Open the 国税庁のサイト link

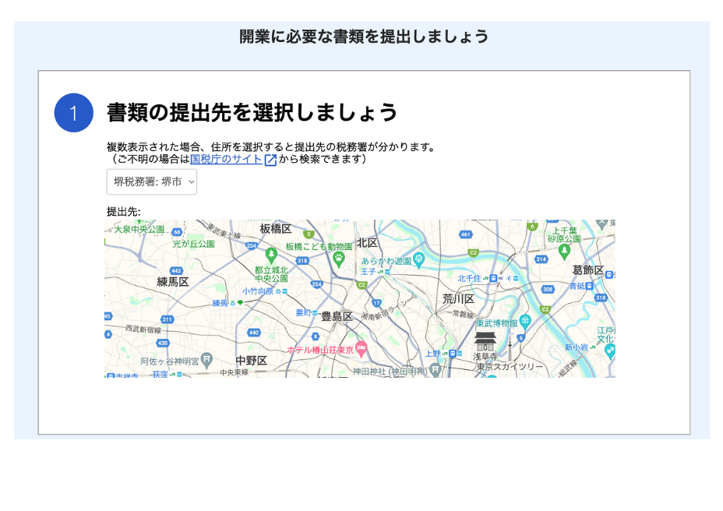click(226, 159)
